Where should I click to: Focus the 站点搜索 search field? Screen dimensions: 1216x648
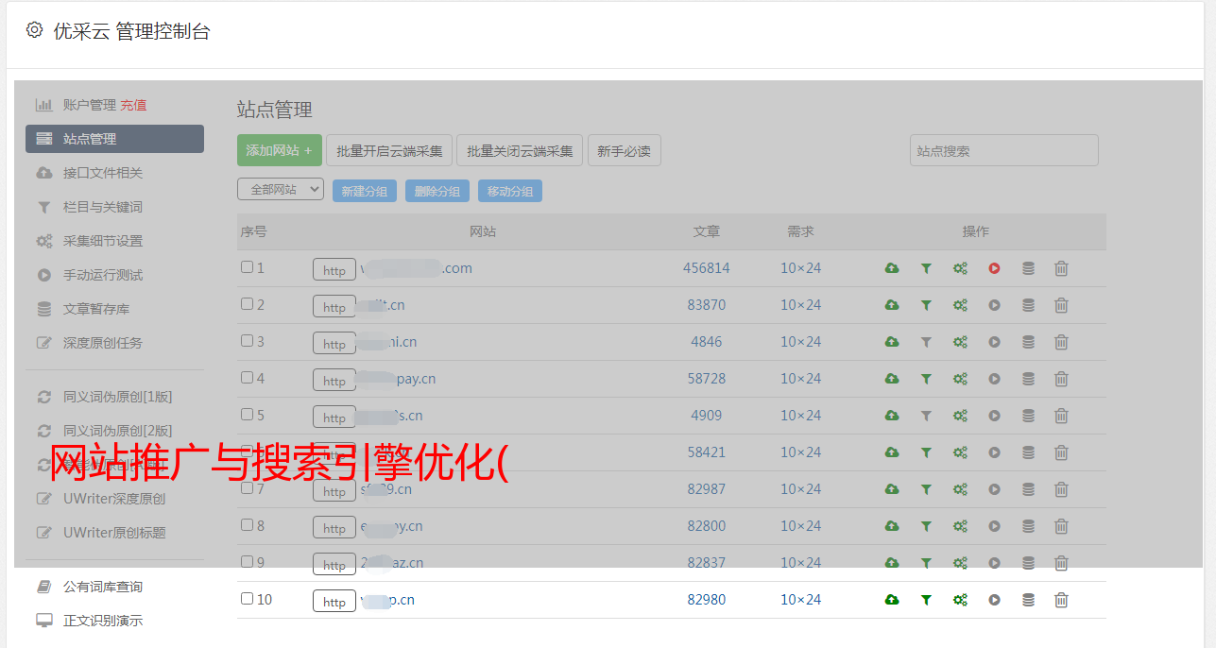(x=1003, y=150)
